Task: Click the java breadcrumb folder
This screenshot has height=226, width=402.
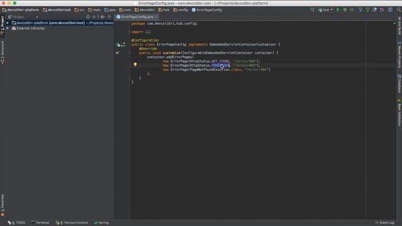Action: click(x=110, y=10)
